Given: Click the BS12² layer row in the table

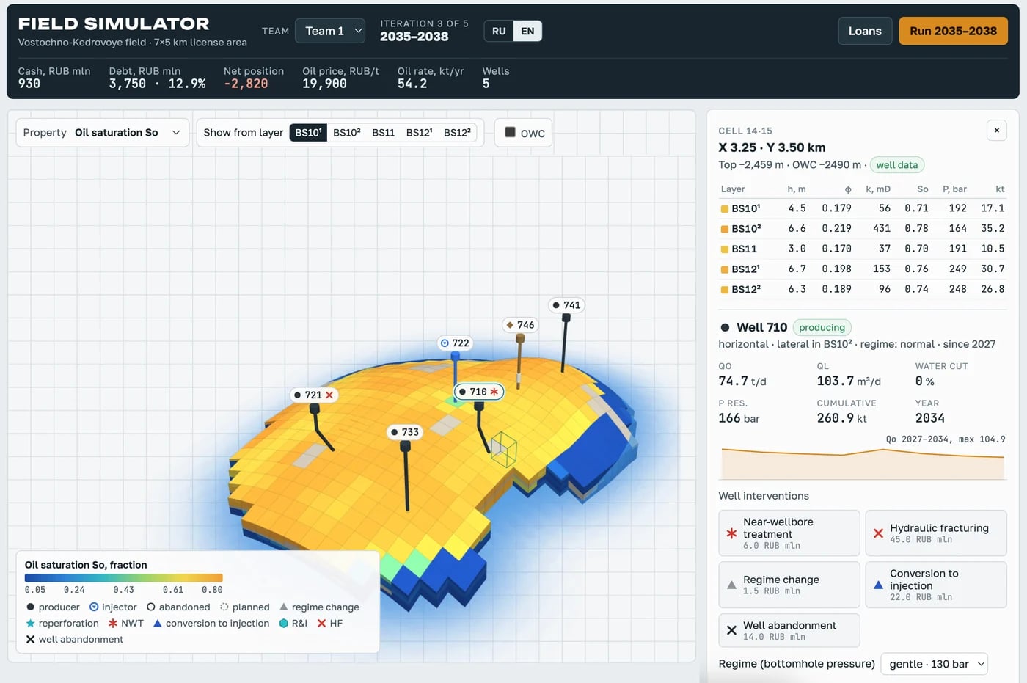Looking at the screenshot, I should coord(863,289).
